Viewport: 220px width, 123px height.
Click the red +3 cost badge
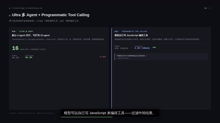pos(102,57)
